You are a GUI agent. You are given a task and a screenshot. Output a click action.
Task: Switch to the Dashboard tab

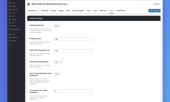tap(45, 10)
